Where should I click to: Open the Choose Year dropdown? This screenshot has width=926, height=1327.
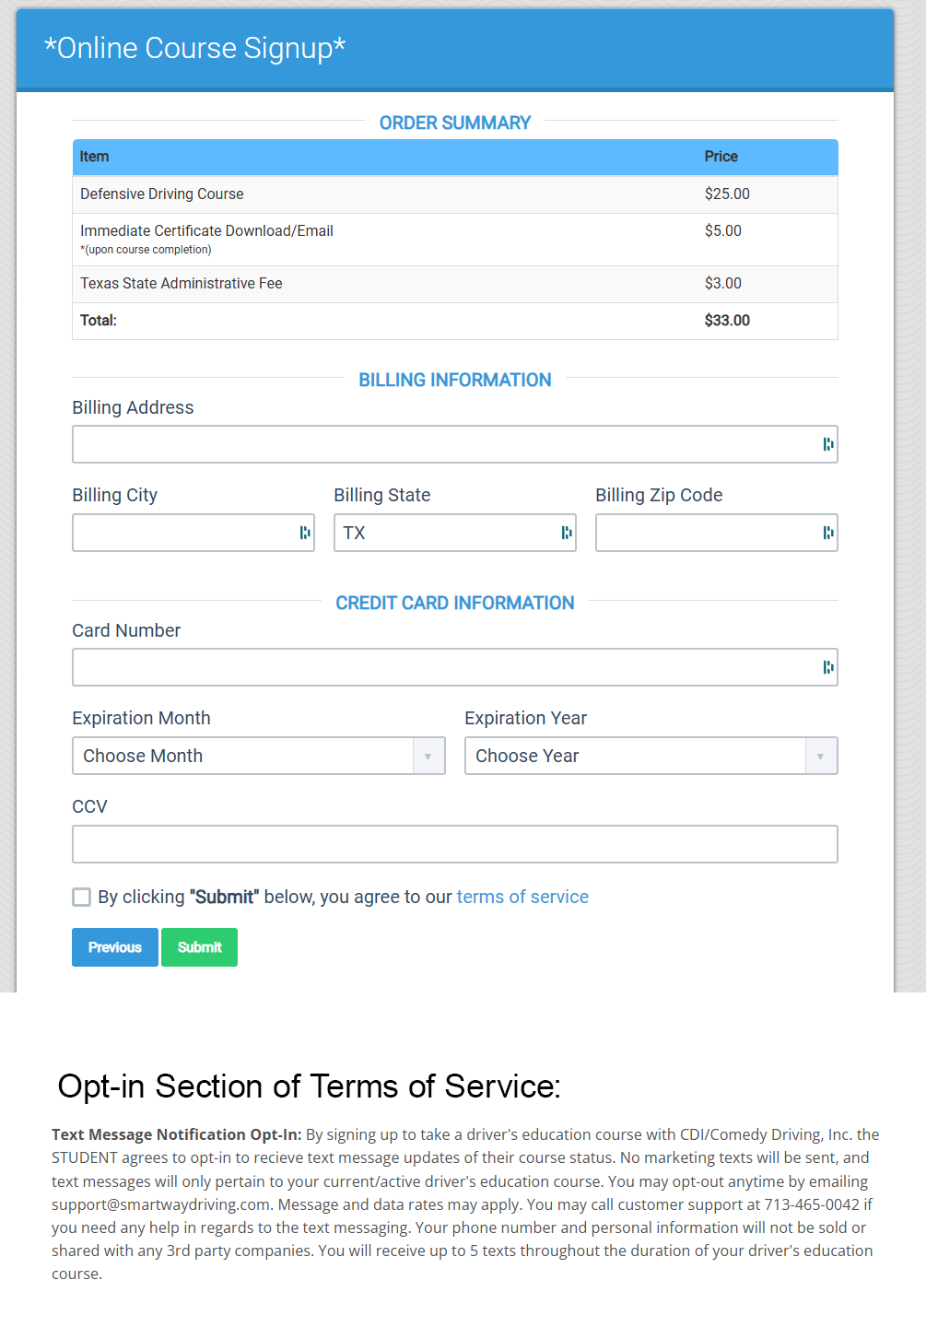651,756
